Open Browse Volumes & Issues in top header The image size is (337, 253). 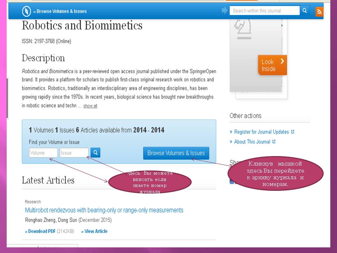point(60,11)
